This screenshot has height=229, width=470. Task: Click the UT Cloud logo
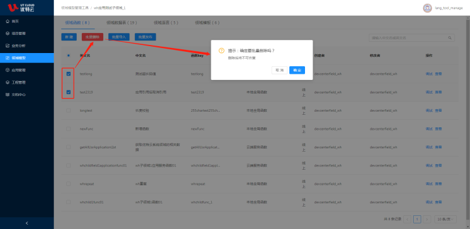(x=21, y=7)
